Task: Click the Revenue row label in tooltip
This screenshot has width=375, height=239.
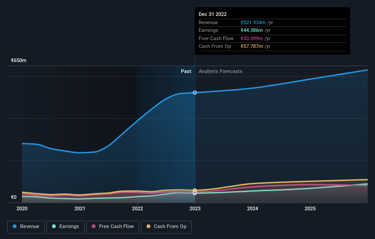Action: (x=208, y=22)
